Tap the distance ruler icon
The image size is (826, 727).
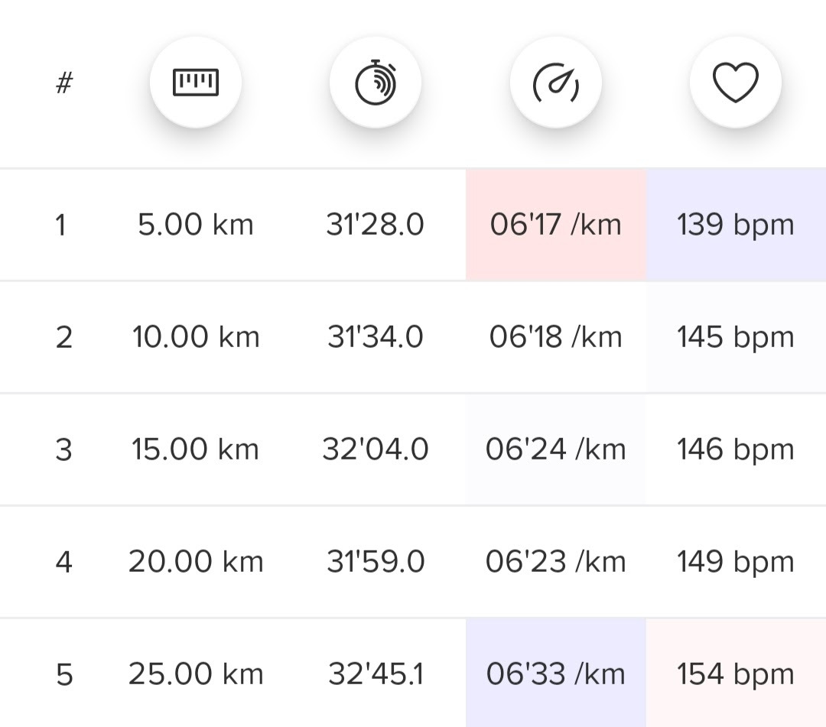coord(196,82)
